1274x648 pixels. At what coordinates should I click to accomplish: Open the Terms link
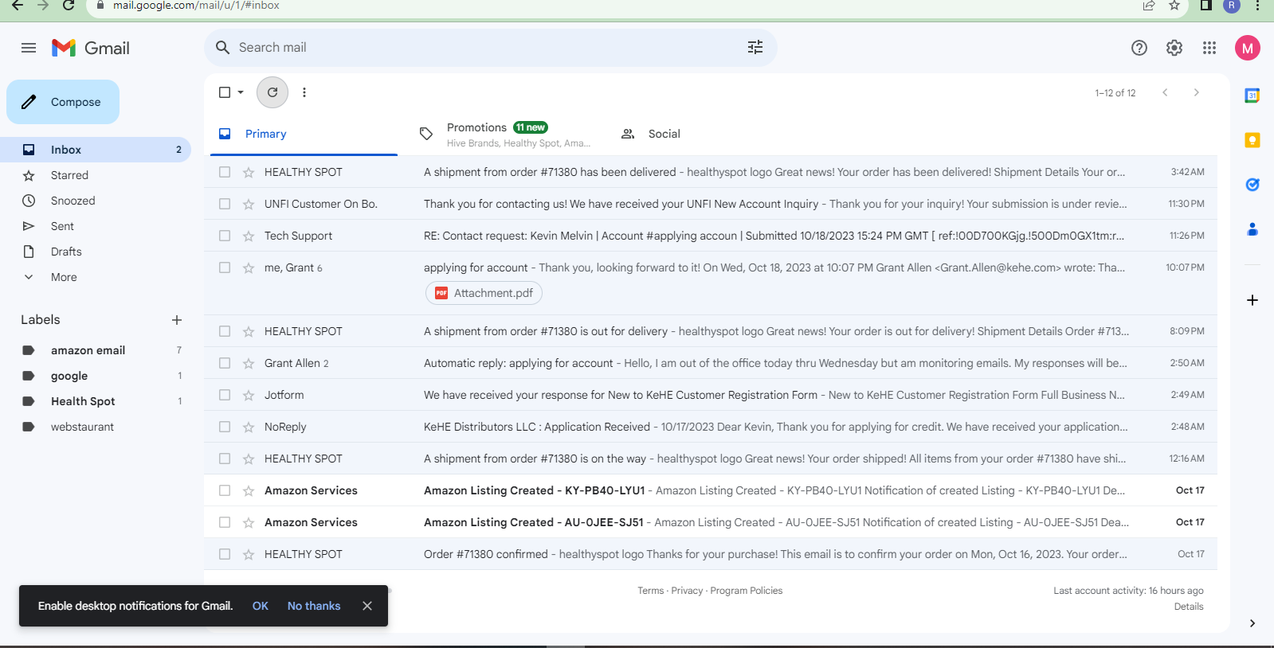click(x=650, y=591)
